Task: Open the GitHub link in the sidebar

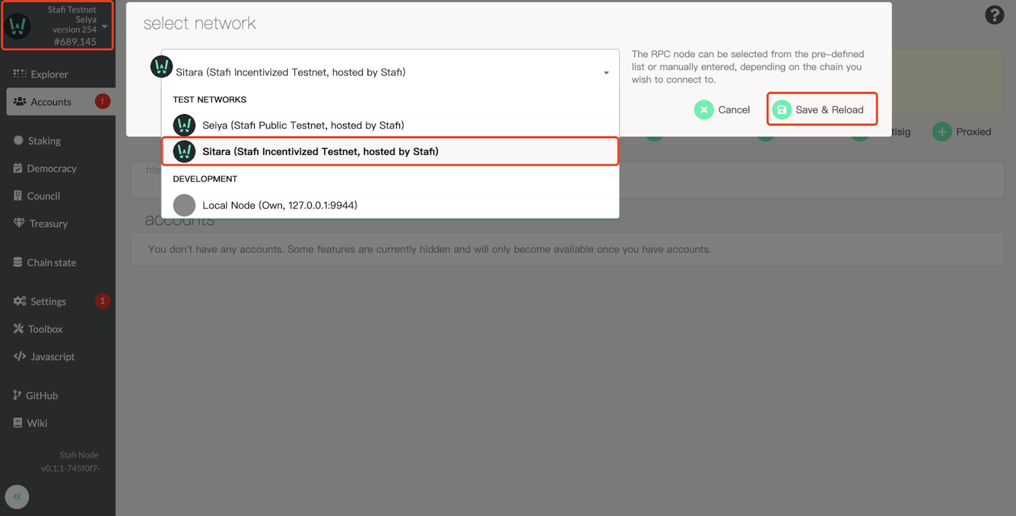Action: [36, 396]
